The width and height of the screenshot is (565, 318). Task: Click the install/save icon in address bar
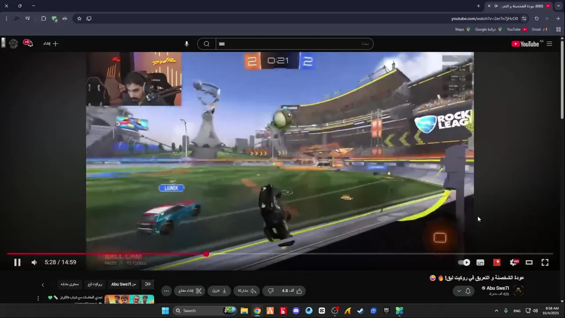click(89, 19)
